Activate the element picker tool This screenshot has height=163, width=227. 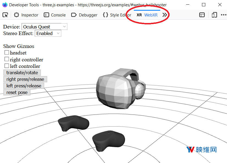5,15
